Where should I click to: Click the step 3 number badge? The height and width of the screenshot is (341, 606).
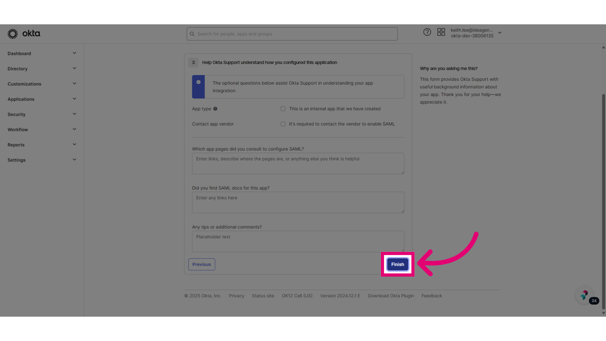pyautogui.click(x=193, y=63)
